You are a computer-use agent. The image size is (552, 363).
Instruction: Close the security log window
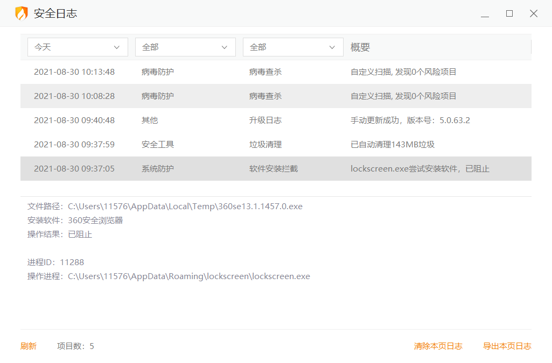pos(533,14)
